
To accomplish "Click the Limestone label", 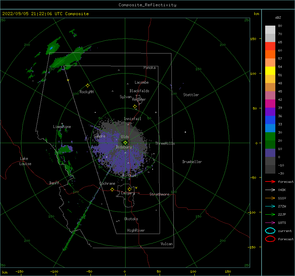I will tap(62, 127).
